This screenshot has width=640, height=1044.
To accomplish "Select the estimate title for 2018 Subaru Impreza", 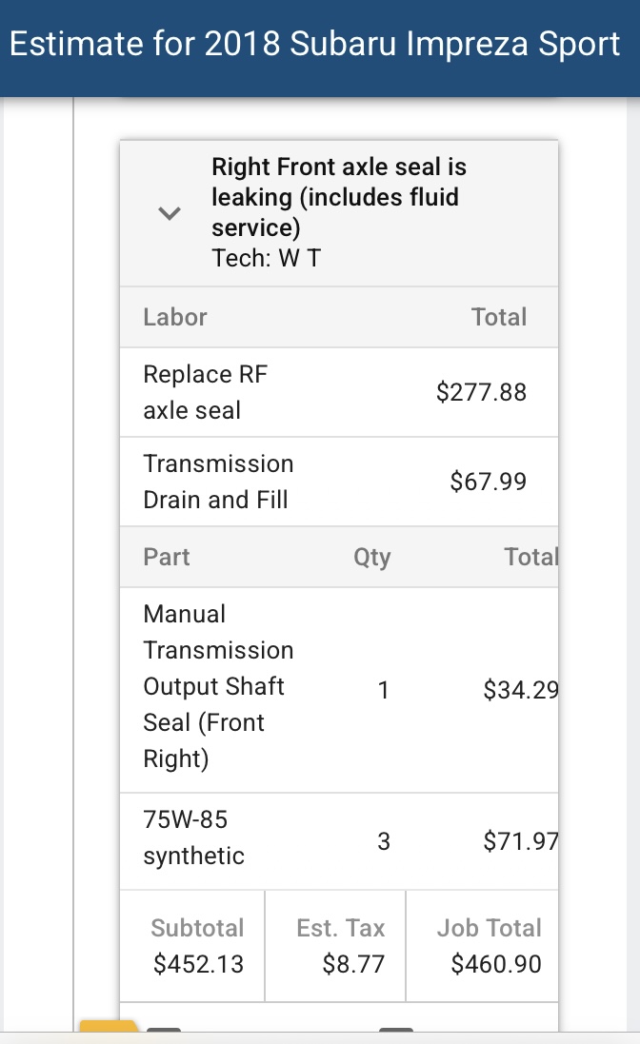I will point(314,45).
